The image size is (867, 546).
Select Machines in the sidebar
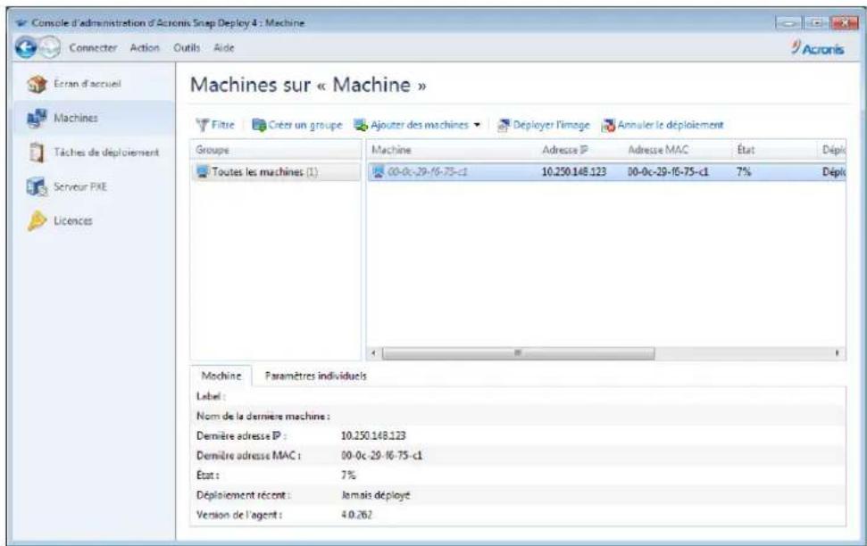76,119
